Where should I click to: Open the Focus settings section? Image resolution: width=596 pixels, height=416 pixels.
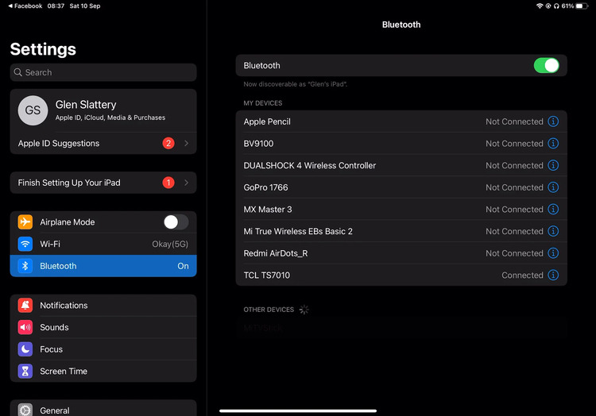click(103, 349)
